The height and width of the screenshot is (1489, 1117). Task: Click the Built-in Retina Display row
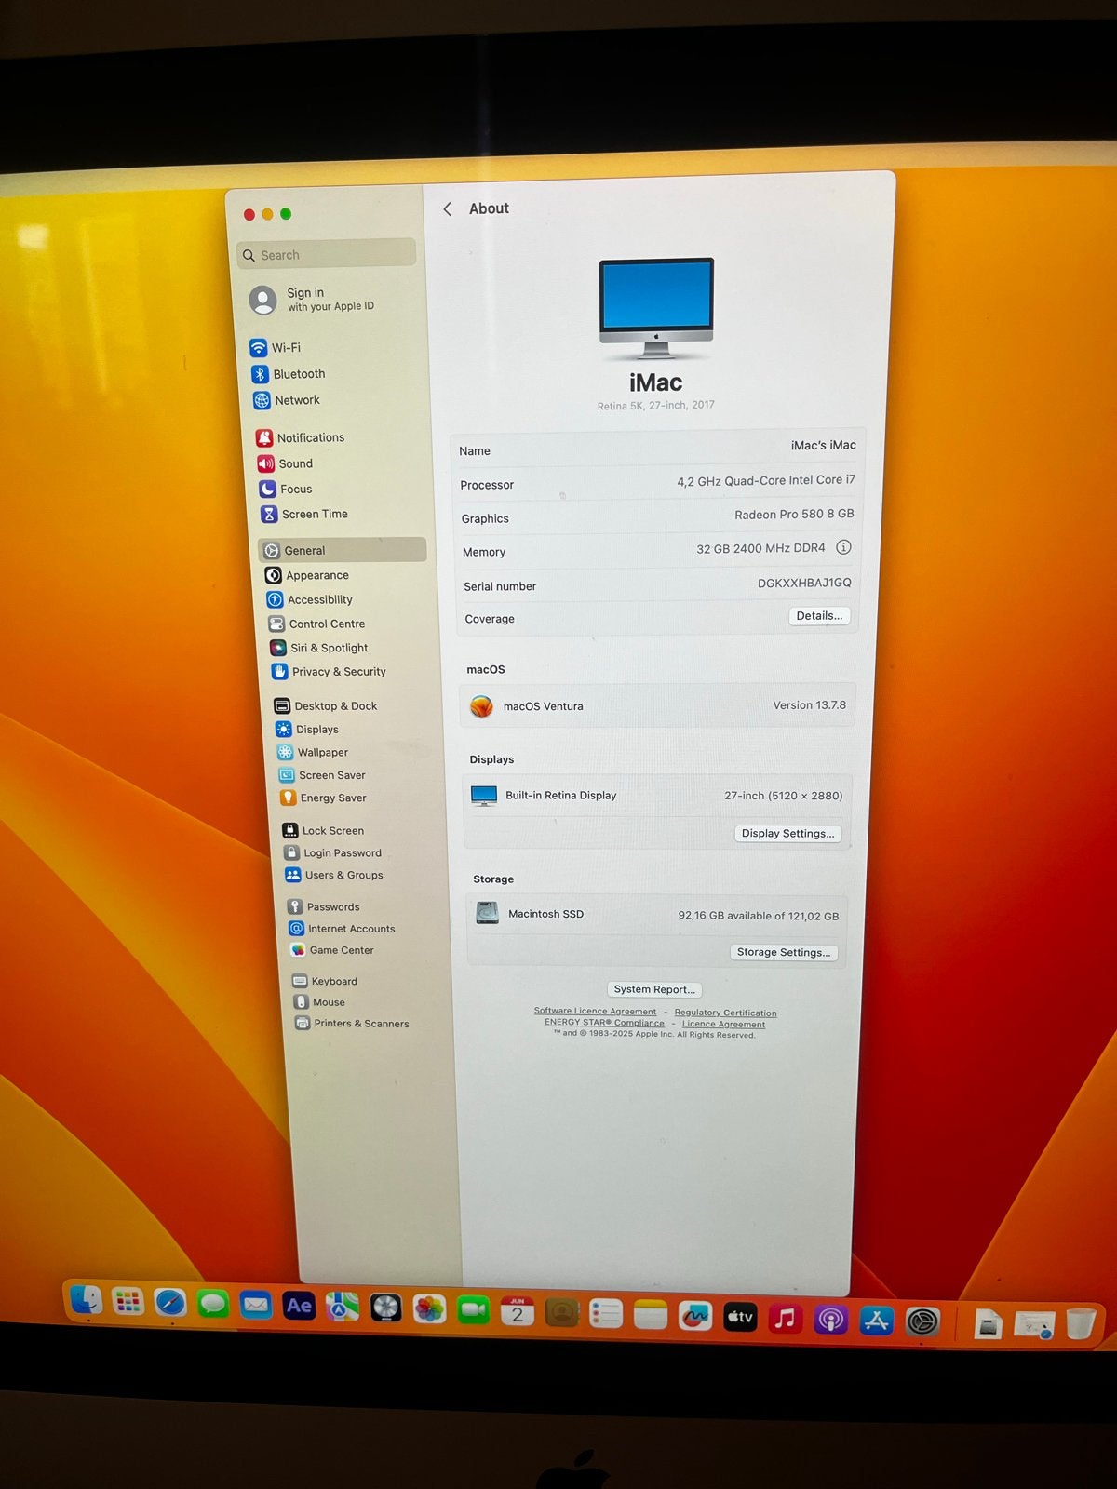click(657, 795)
